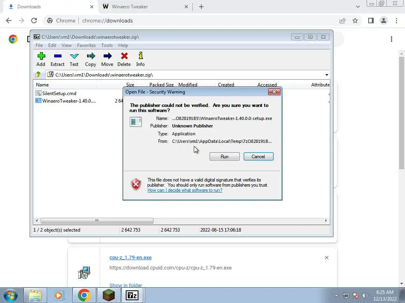The height and width of the screenshot is (303, 405).
Task: Click the red shield warning icon
Action: point(136,185)
